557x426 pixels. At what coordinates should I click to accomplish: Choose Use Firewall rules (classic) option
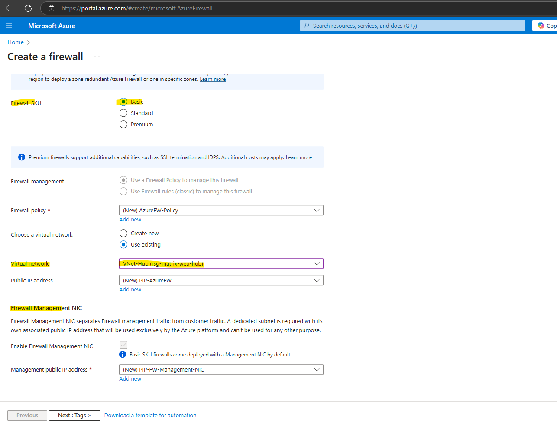pos(123,191)
